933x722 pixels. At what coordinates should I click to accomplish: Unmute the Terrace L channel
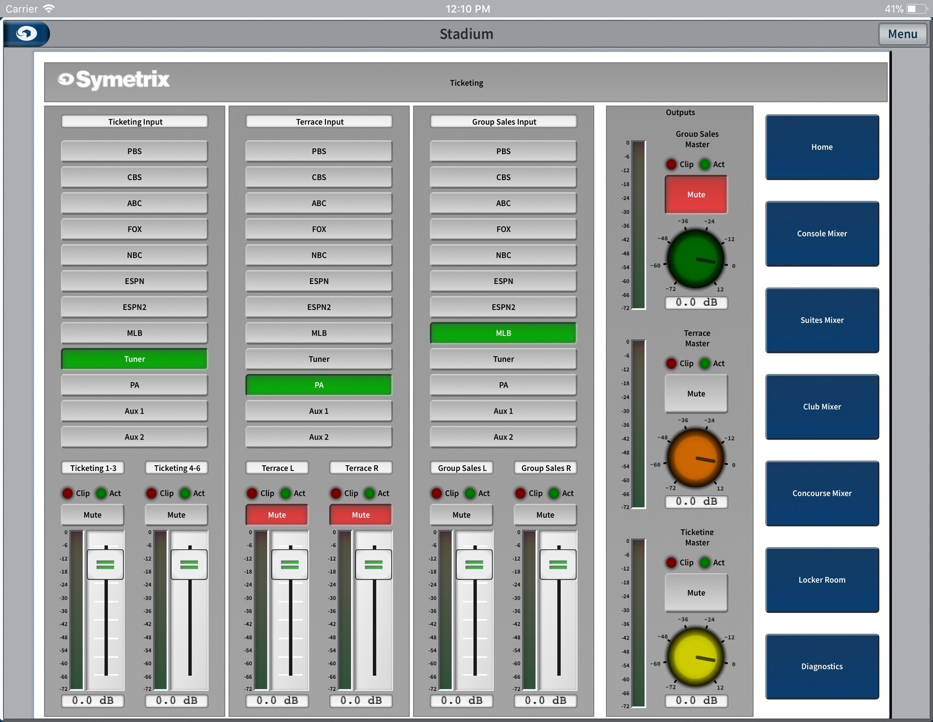277,515
